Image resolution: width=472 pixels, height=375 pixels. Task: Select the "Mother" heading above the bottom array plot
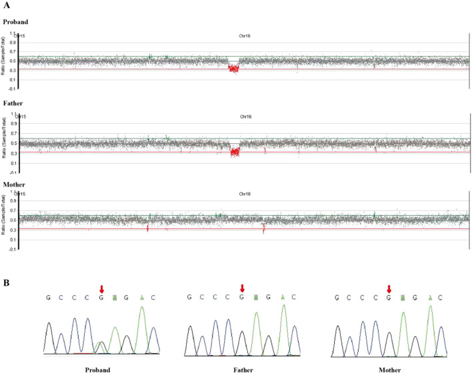coord(14,185)
